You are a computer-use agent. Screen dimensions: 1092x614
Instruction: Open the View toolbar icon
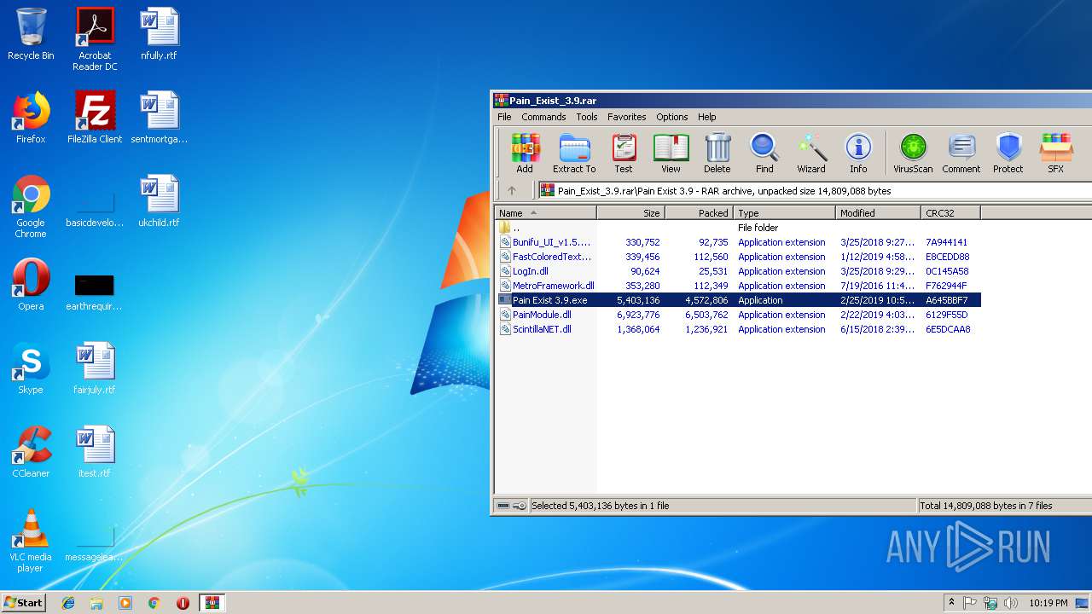(671, 153)
